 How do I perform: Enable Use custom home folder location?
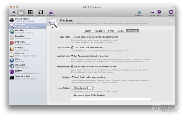(x=72, y=95)
